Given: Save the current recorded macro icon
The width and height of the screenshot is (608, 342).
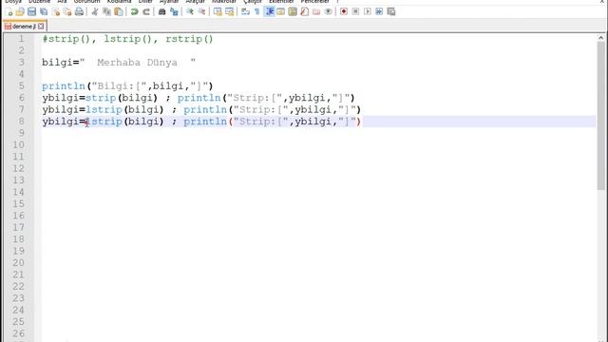Looking at the screenshot, I should 391,11.
